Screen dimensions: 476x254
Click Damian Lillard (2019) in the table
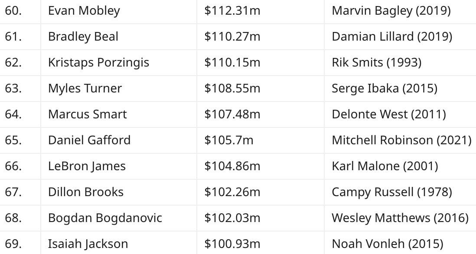coord(392,37)
